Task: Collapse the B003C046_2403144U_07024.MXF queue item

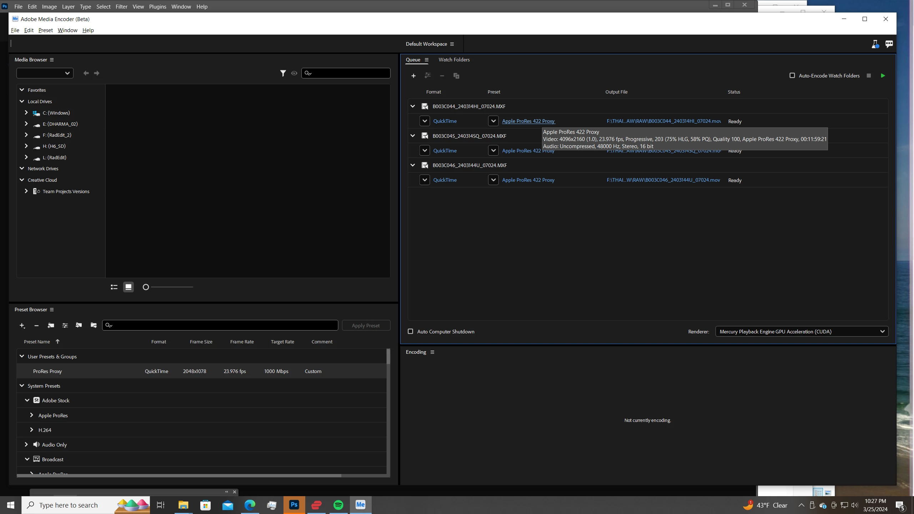Action: (412, 165)
